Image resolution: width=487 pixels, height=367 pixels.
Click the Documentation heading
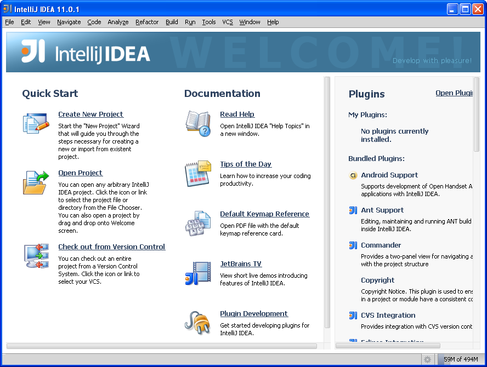pos(222,94)
